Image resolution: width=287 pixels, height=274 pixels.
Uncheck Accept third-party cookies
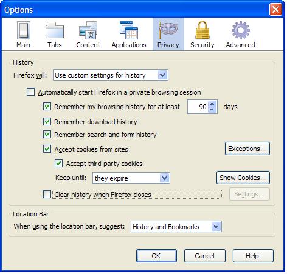[x=58, y=164]
